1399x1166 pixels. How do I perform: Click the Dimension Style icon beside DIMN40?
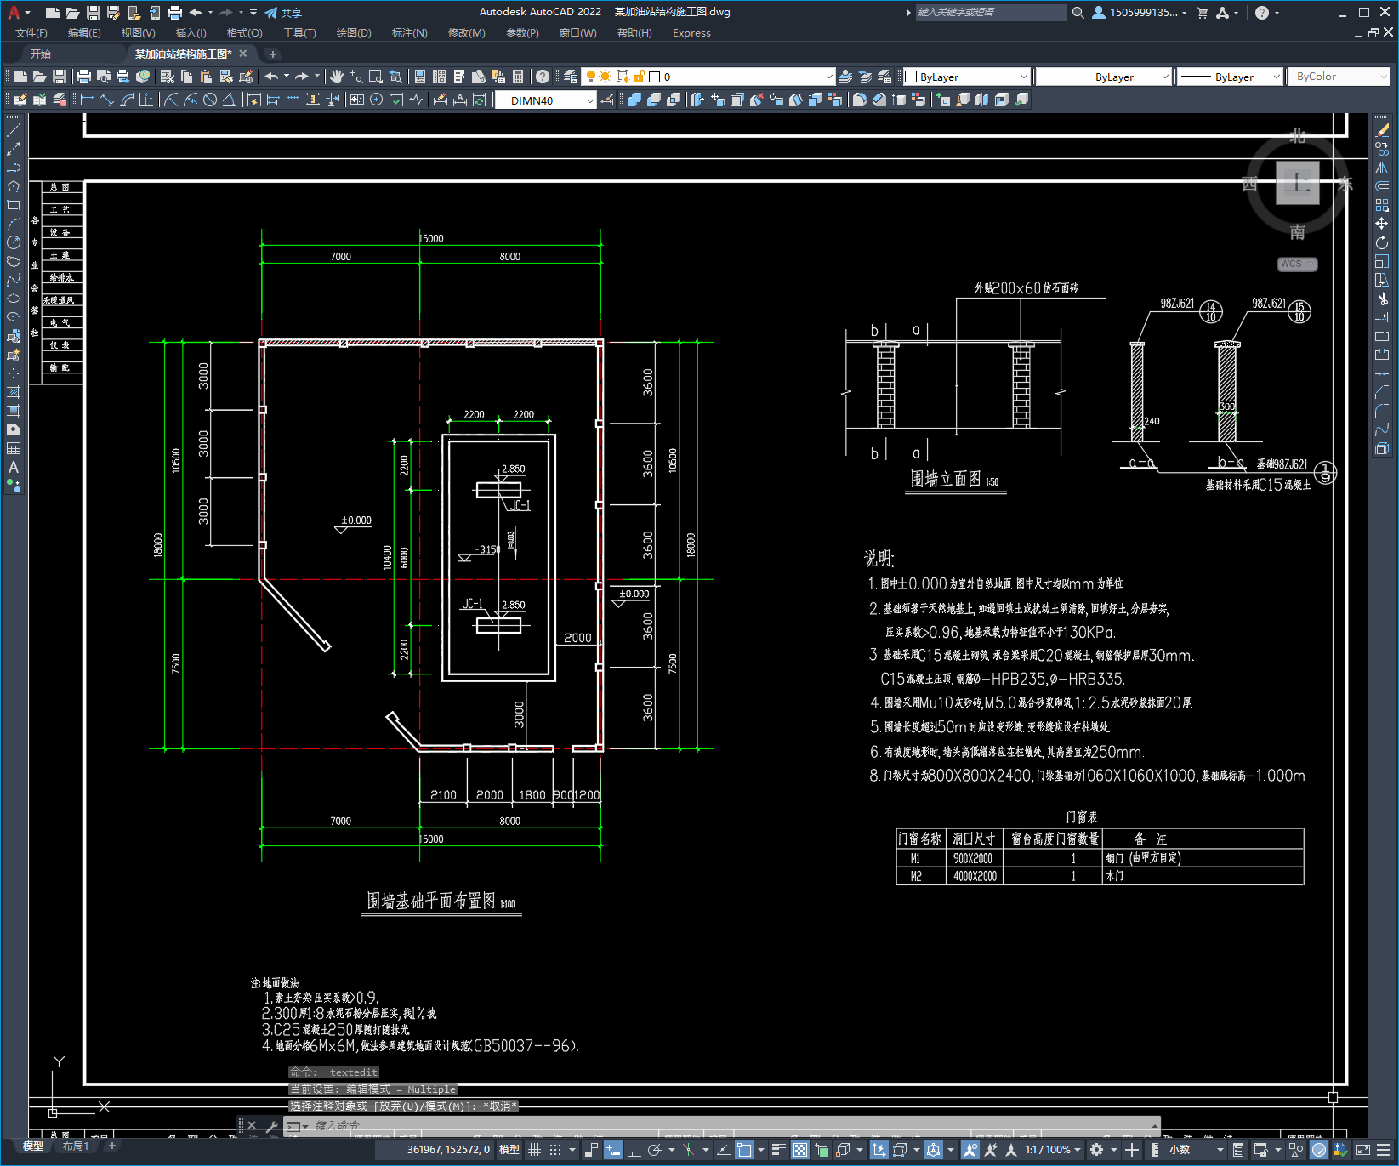coord(606,100)
